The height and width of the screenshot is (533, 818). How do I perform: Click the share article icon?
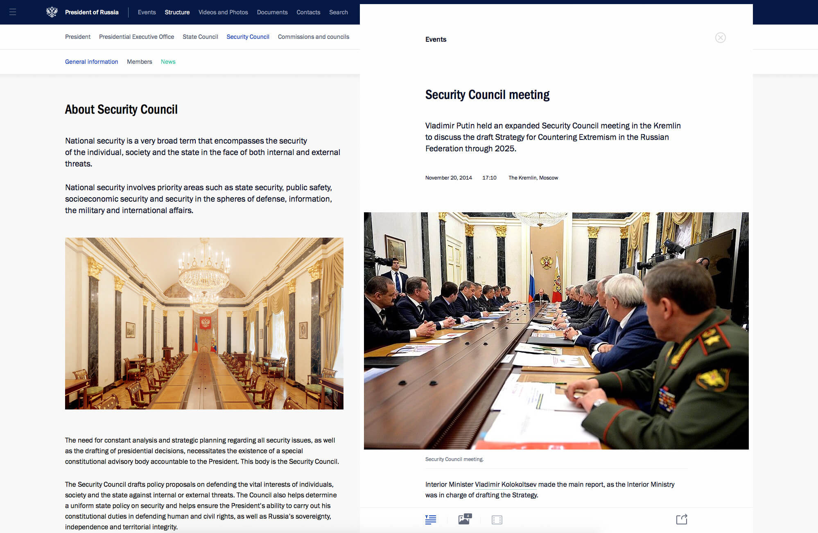pyautogui.click(x=681, y=520)
